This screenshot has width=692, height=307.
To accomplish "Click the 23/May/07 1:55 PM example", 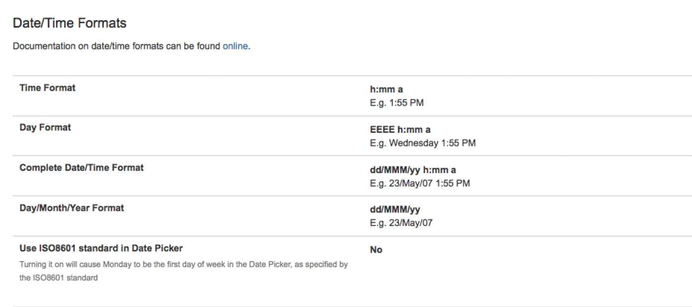I will (x=420, y=184).
